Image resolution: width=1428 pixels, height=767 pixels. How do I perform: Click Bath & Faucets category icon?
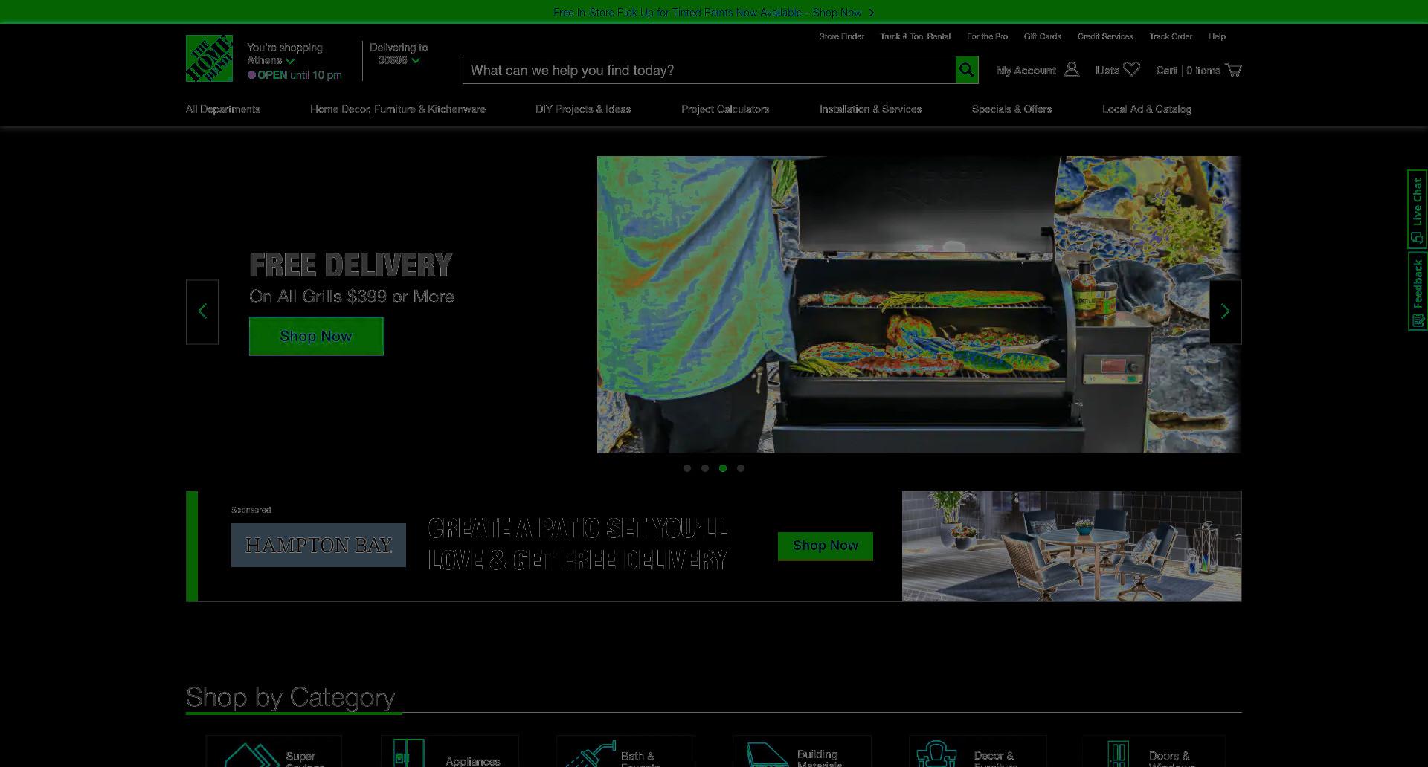pyautogui.click(x=591, y=754)
